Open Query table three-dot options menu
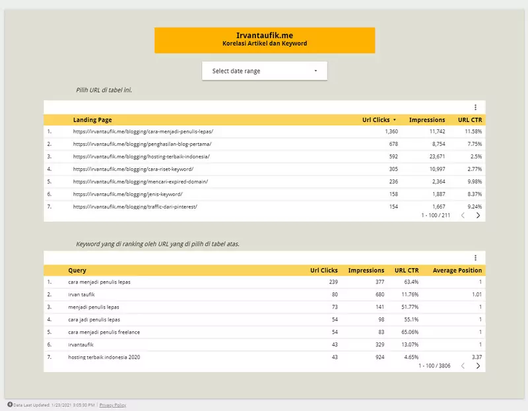This screenshot has width=528, height=411. click(475, 257)
